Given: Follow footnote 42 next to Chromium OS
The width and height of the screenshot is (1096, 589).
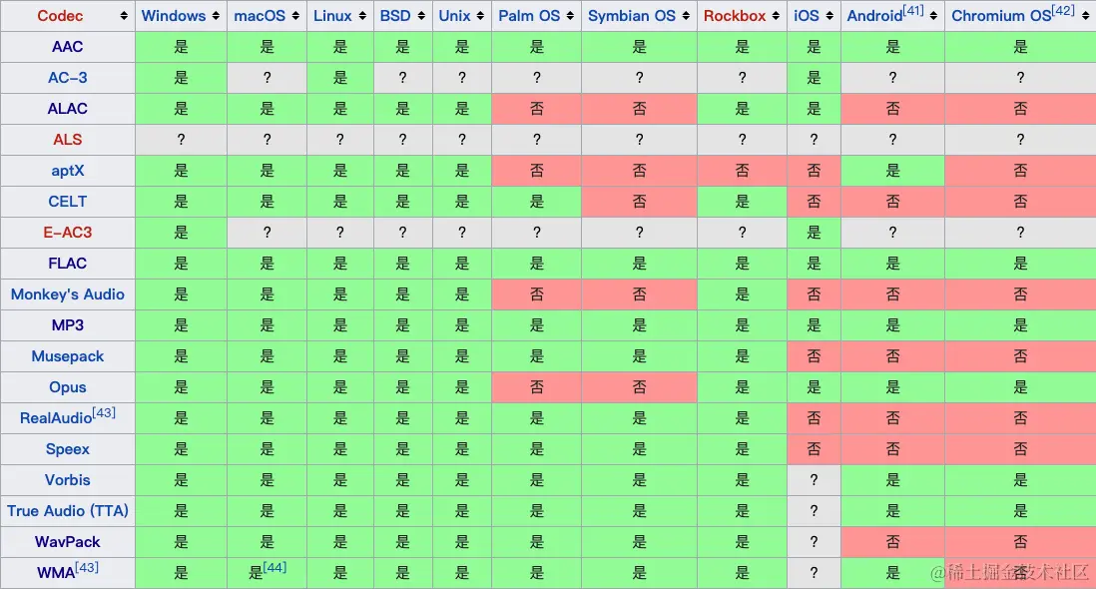Looking at the screenshot, I should pyautogui.click(x=1063, y=10).
